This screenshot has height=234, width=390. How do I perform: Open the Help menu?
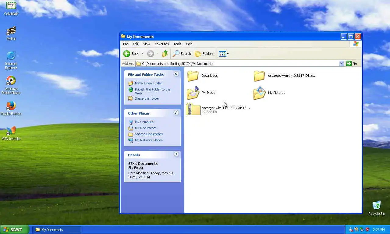189,44
